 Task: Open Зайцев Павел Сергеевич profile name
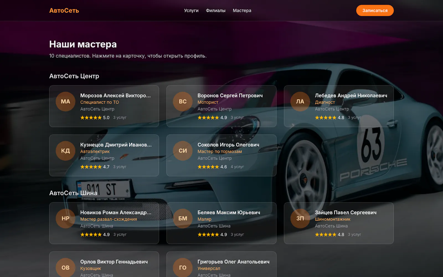coord(346,212)
